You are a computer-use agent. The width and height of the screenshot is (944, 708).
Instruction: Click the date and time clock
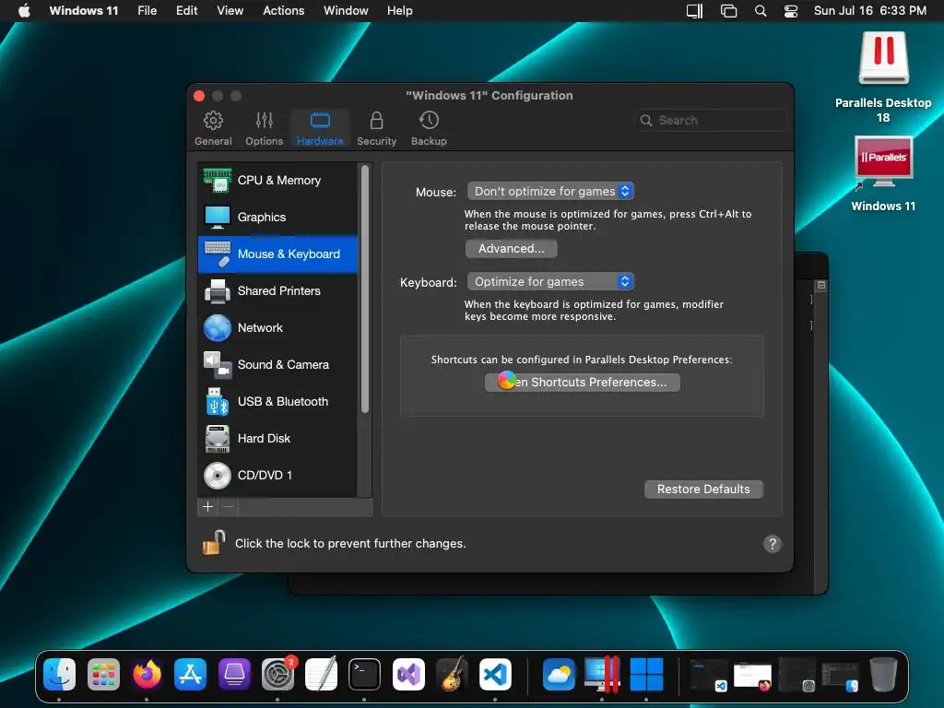coord(870,11)
